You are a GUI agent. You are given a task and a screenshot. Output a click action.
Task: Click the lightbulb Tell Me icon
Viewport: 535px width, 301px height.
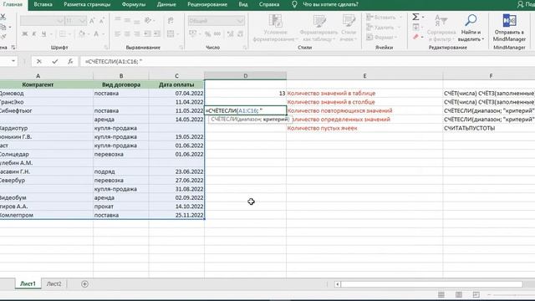click(x=294, y=4)
